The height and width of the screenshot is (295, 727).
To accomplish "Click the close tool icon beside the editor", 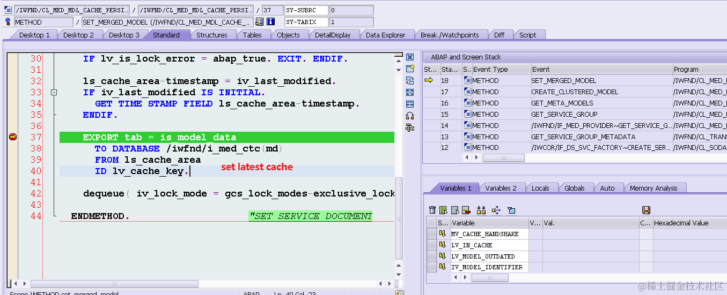I will coord(410,57).
